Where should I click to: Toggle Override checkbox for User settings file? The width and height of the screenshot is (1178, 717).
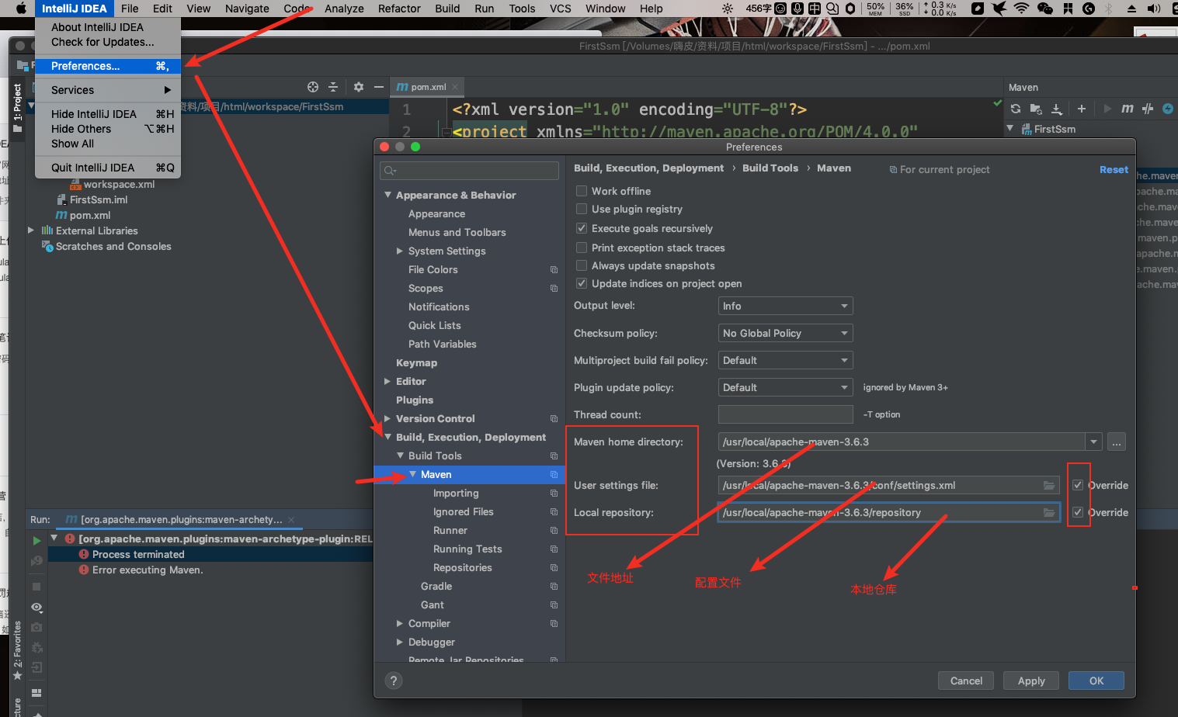pos(1078,485)
